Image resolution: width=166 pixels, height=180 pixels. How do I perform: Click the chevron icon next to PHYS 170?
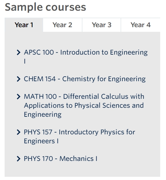point(19,159)
